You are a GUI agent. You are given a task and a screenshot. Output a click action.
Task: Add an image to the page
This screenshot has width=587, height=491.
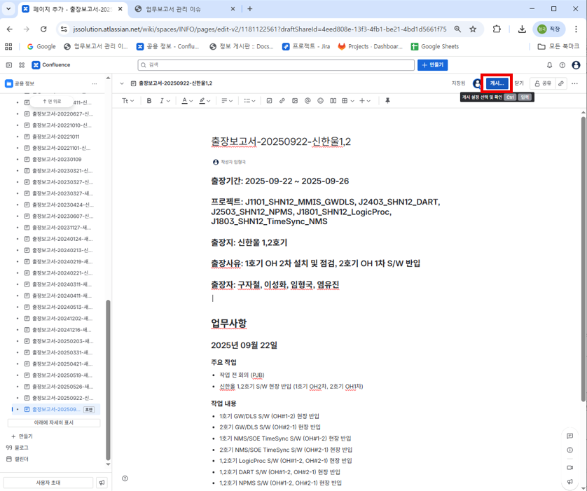pos(295,101)
